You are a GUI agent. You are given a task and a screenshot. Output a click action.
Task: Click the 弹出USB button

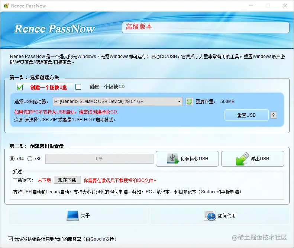click(x=253, y=159)
